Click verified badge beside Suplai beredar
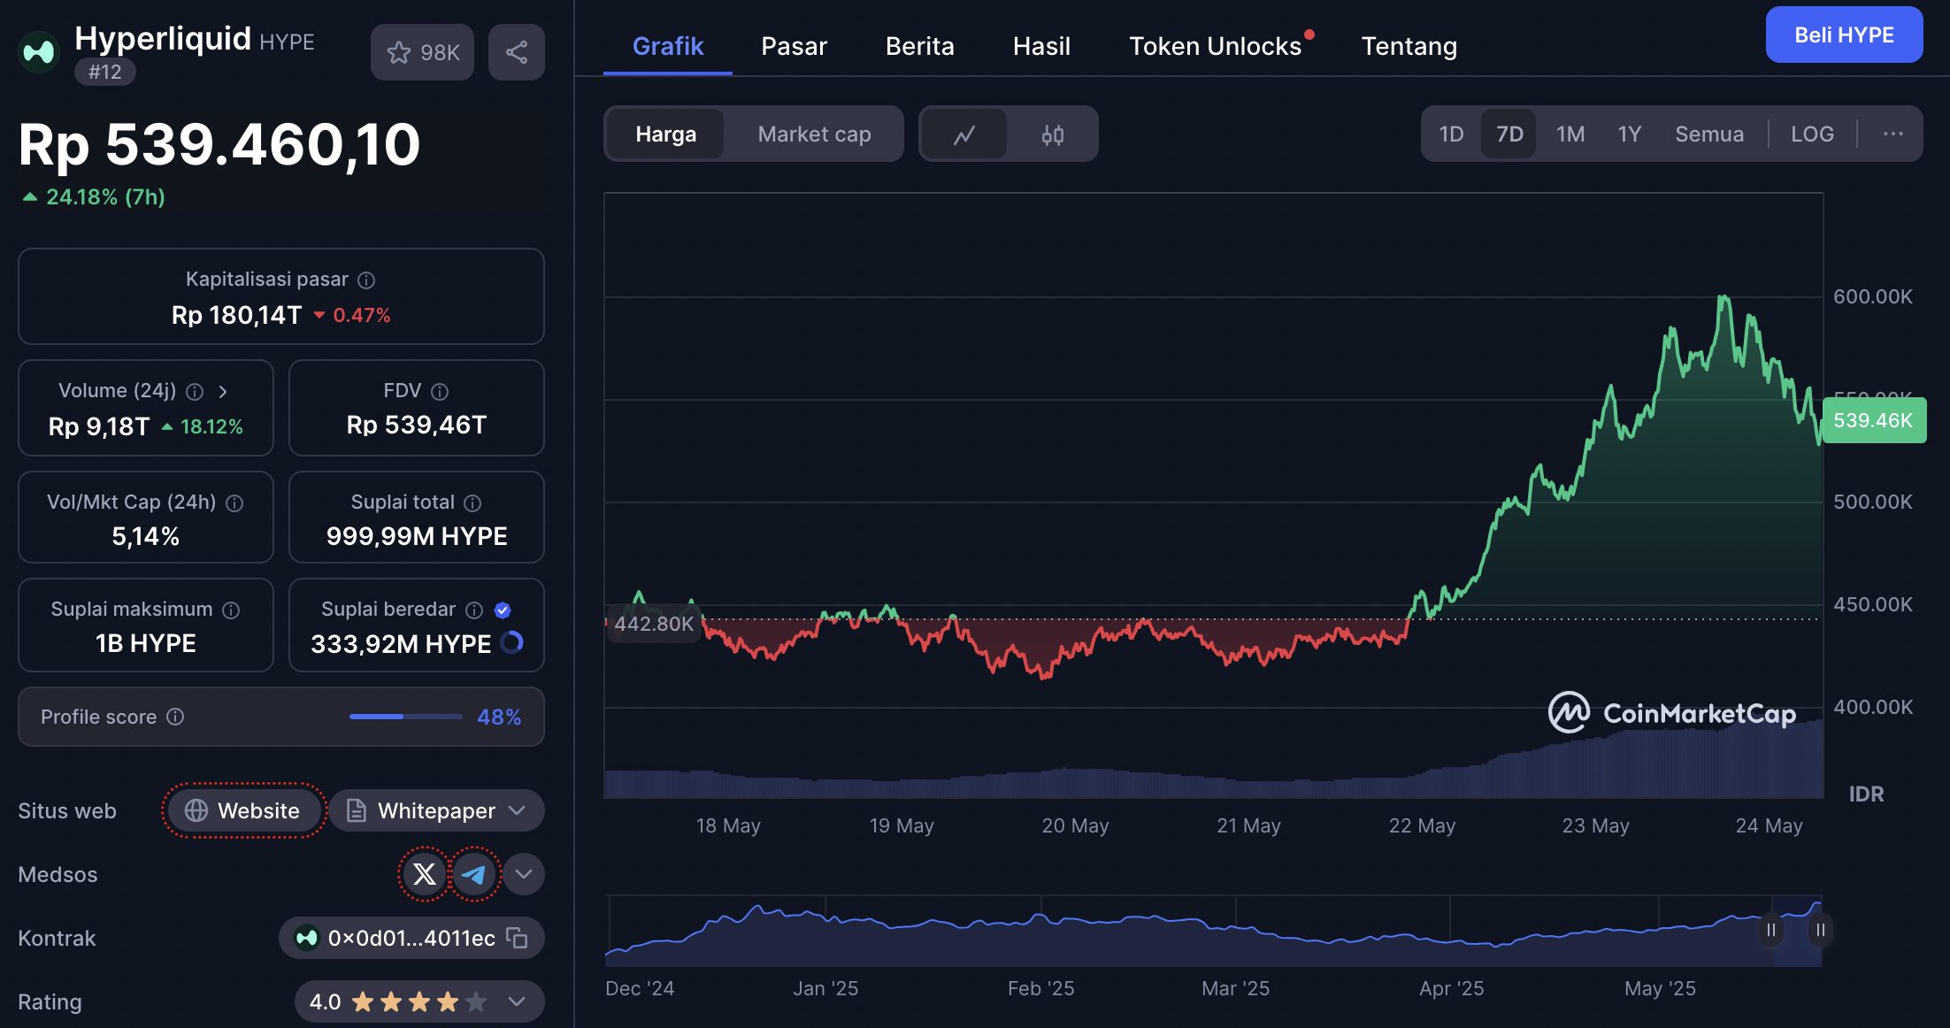This screenshot has width=1950, height=1028. tap(503, 610)
